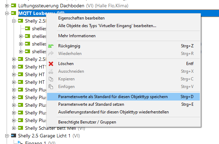Click the Einfügen clipboard icon
The width and height of the screenshot is (219, 144).
(51, 87)
